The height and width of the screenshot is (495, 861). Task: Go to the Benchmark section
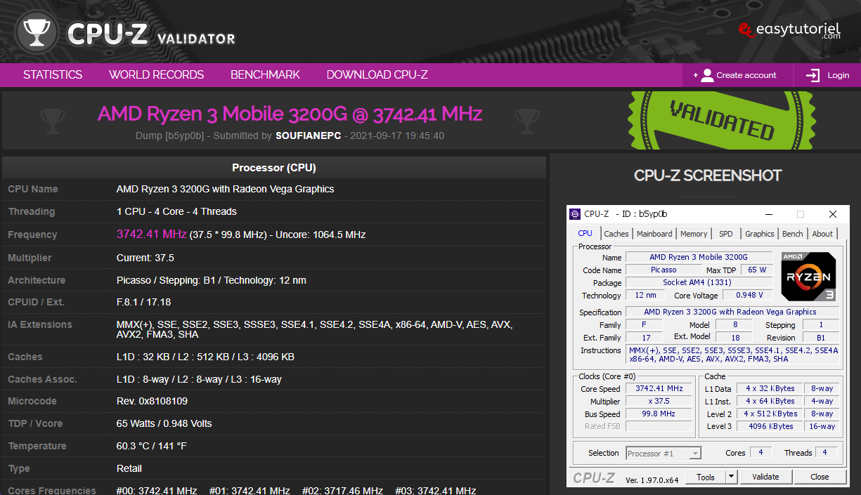coord(265,75)
